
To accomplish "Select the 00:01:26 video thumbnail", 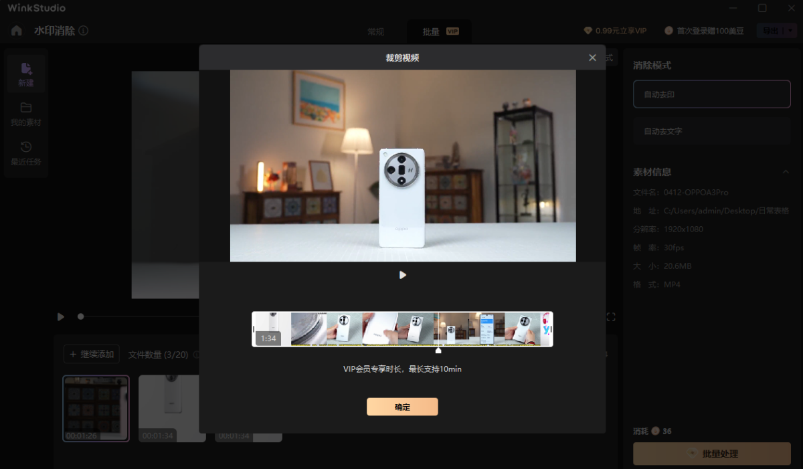I will [x=96, y=409].
